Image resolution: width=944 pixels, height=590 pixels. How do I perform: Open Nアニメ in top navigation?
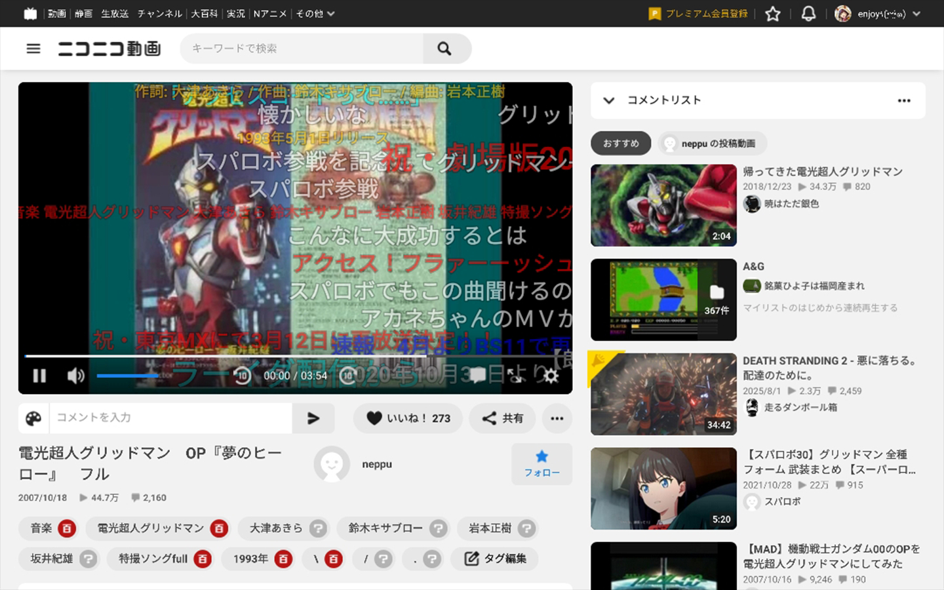(x=270, y=13)
